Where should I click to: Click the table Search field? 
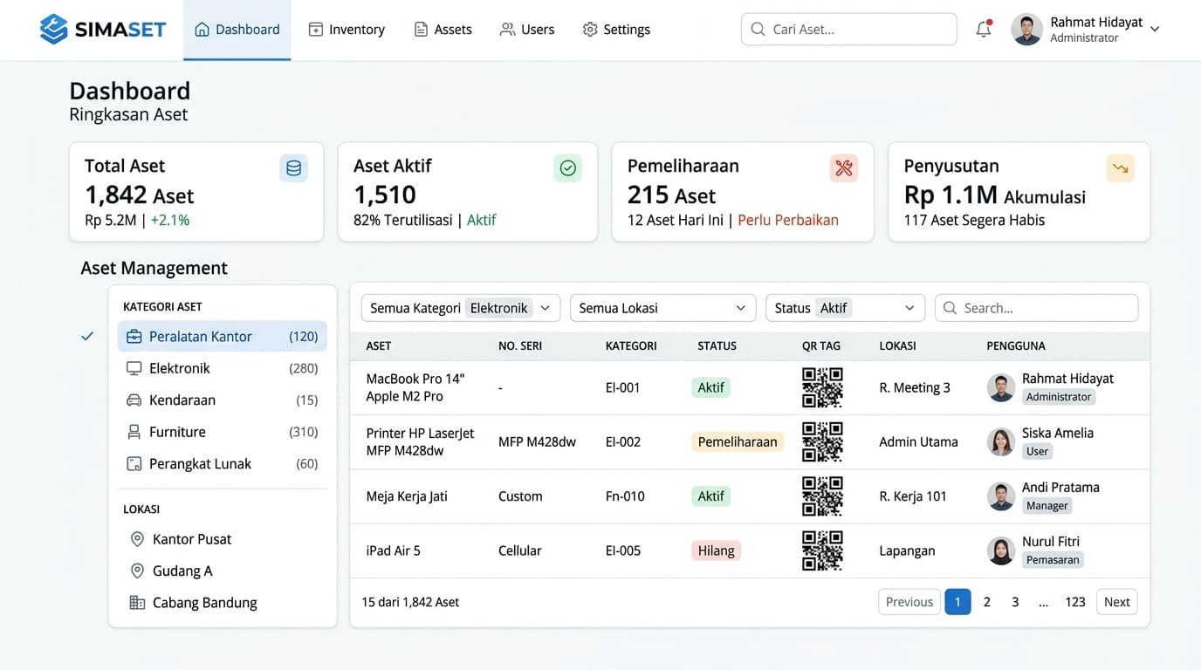[x=1037, y=308]
